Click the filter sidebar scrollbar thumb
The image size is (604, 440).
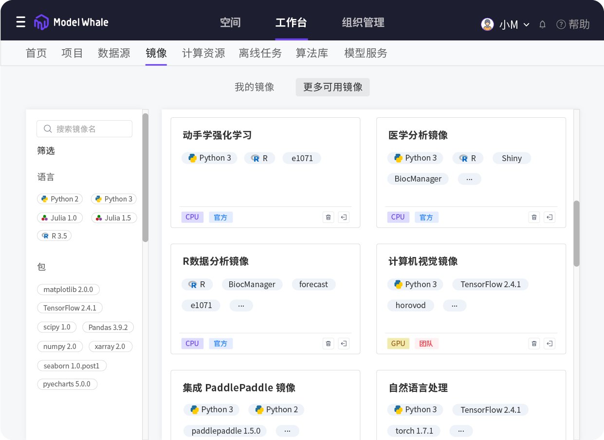pyautogui.click(x=145, y=178)
